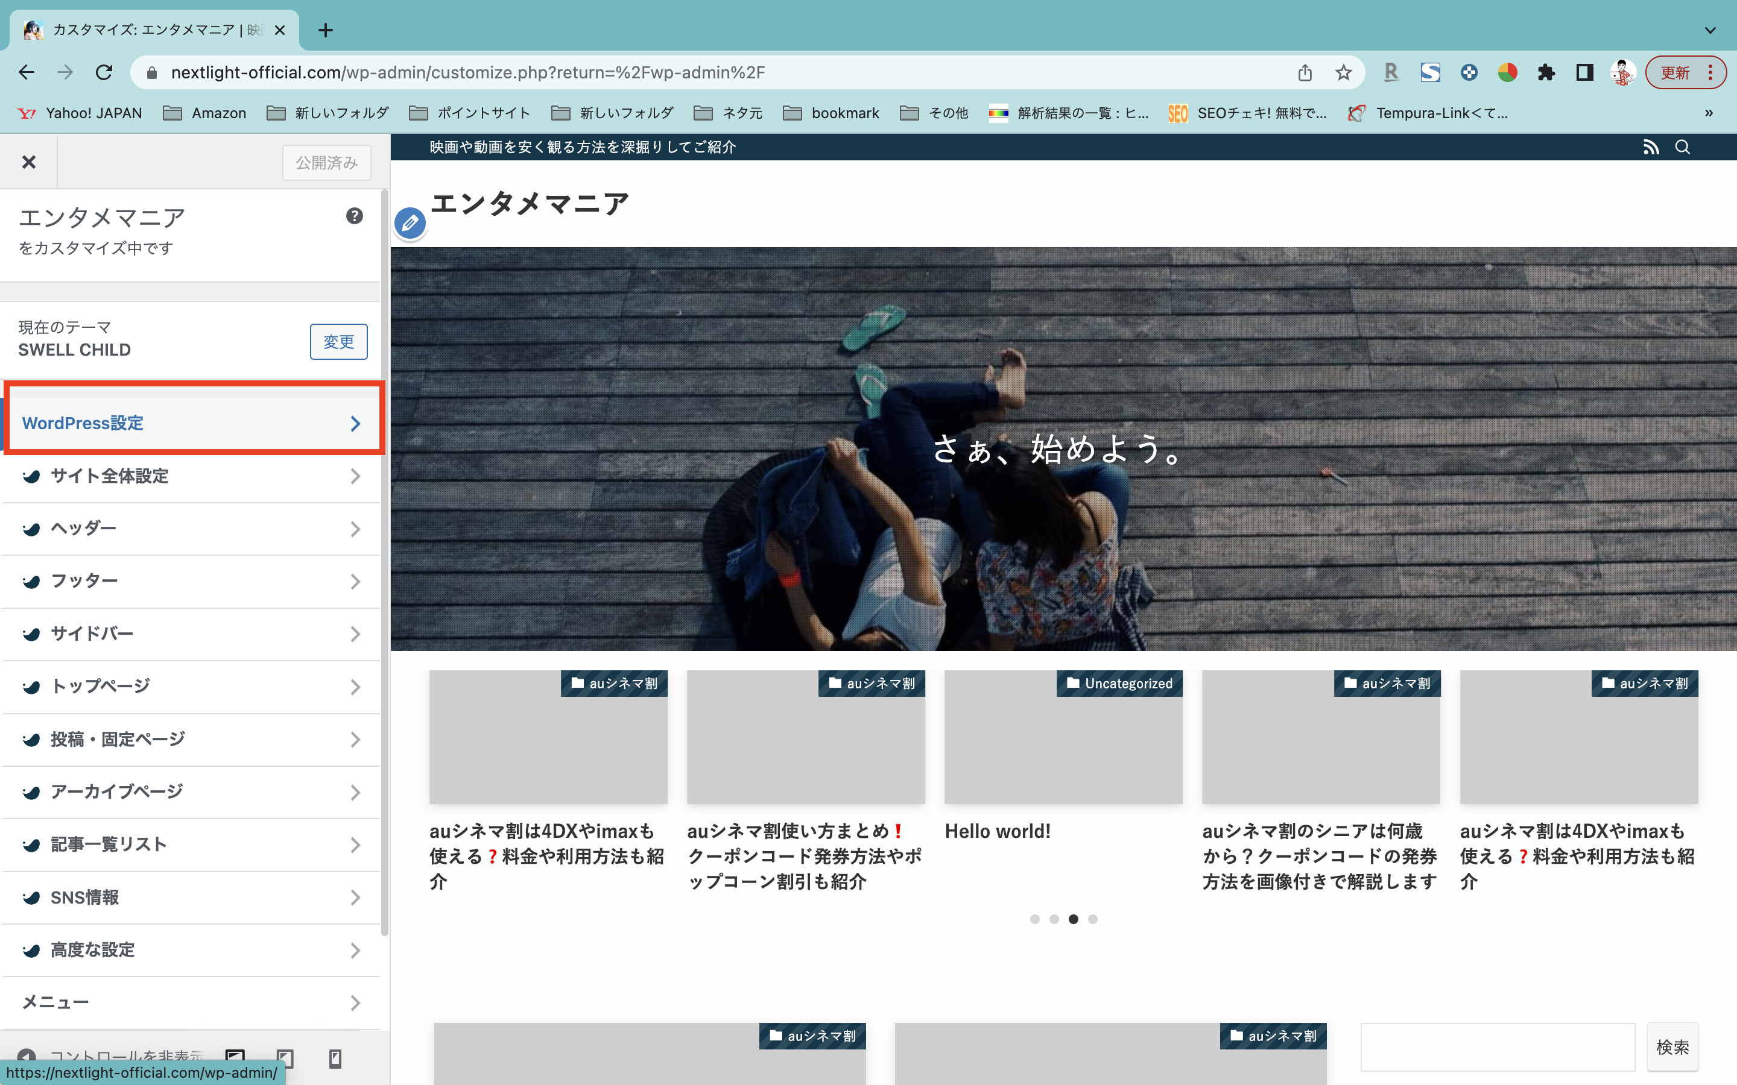
Task: Click the site lock icon in address bar
Action: 151,72
